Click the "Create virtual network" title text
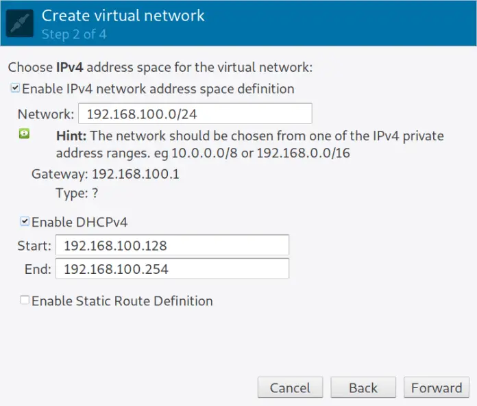Viewport: 477px width, 406px height. point(123,15)
